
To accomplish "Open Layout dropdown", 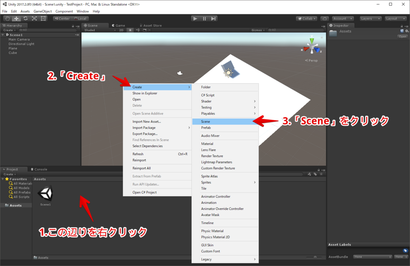I will pos(396,18).
